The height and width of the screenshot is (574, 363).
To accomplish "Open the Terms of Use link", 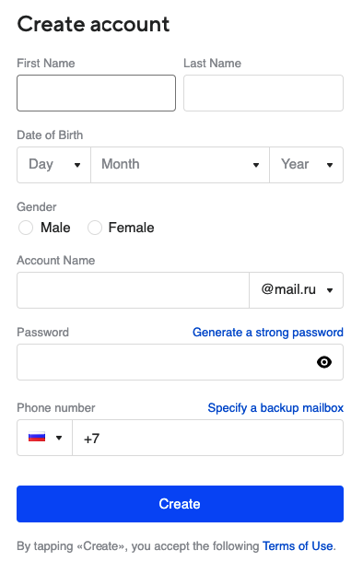I will click(298, 545).
